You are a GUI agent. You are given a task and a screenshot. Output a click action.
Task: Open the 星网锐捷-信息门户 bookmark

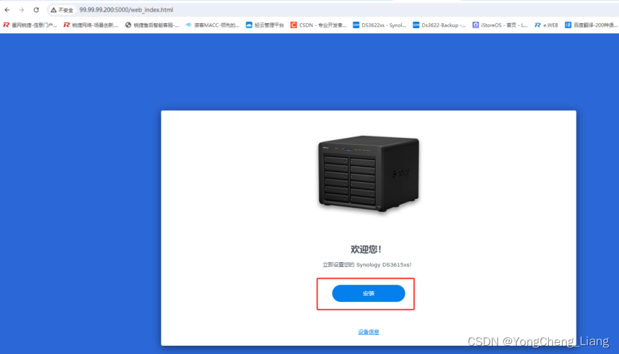[x=30, y=25]
